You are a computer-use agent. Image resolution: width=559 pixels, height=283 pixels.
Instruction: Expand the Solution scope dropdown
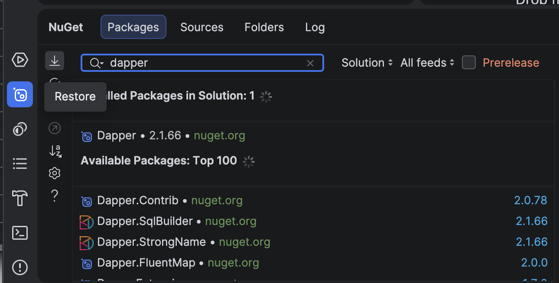click(x=367, y=63)
